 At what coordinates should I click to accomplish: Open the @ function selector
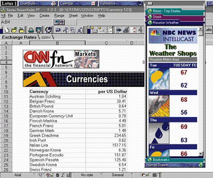(62, 22)
